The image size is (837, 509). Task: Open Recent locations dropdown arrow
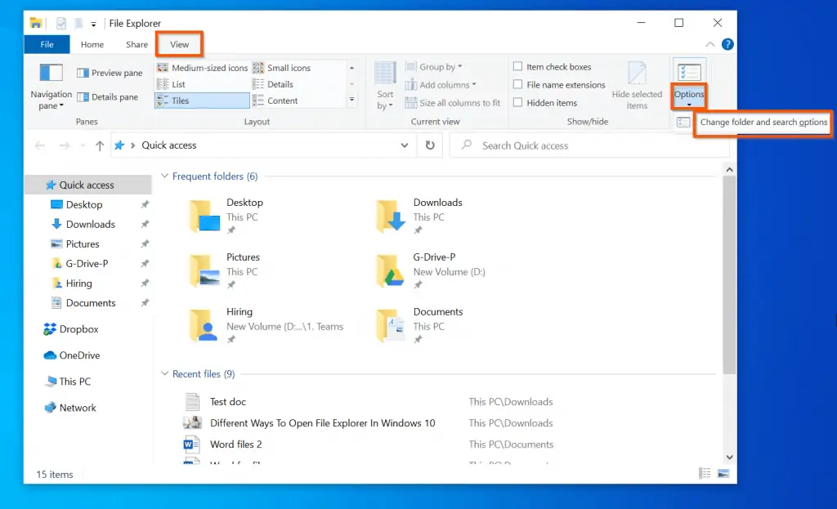[83, 145]
